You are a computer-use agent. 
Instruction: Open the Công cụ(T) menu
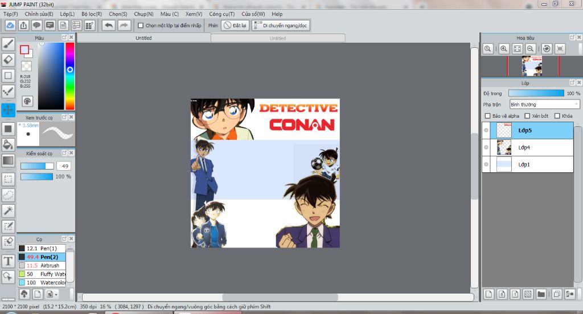pos(221,14)
